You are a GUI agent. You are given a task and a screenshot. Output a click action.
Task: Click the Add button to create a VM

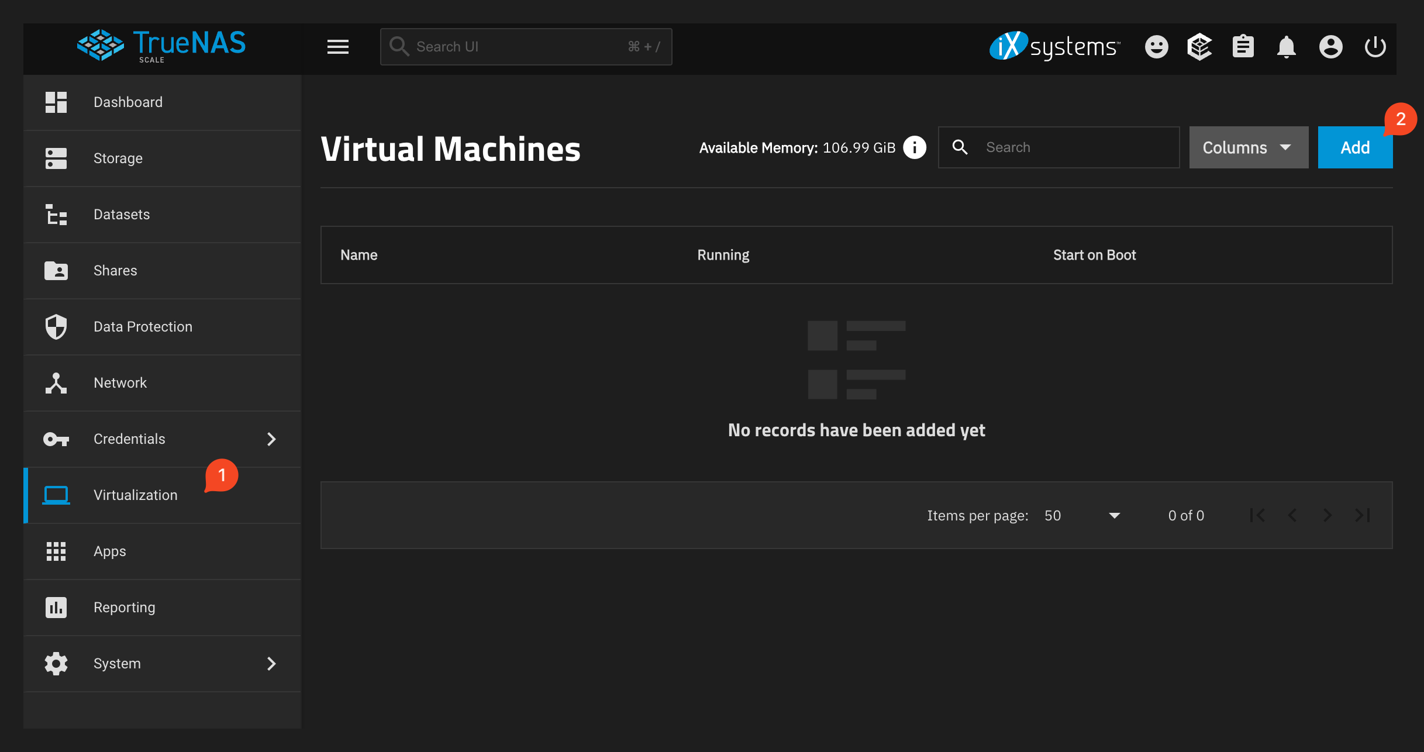(1354, 147)
